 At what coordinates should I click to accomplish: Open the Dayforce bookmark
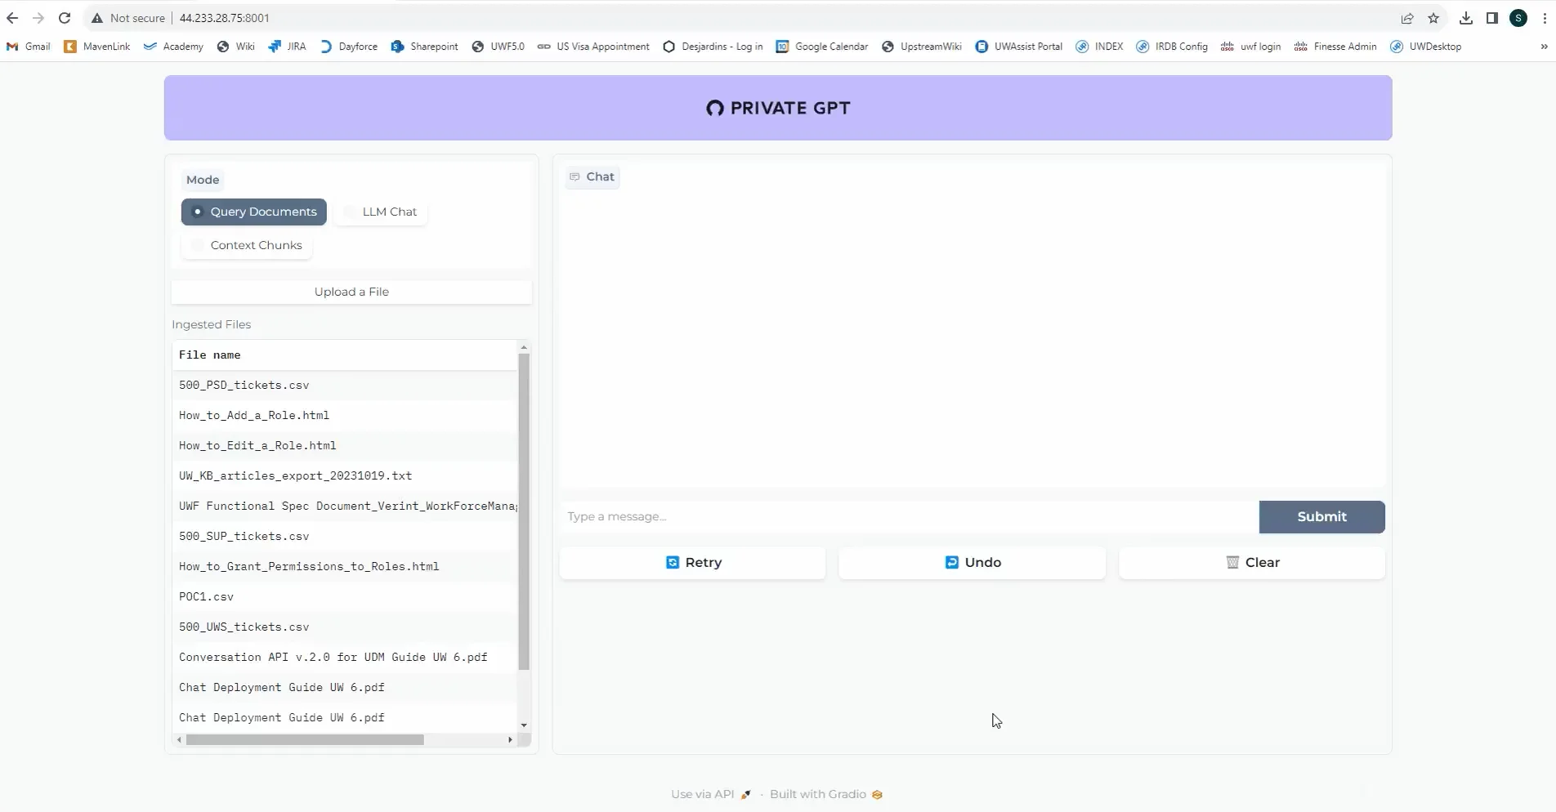pyautogui.click(x=349, y=47)
